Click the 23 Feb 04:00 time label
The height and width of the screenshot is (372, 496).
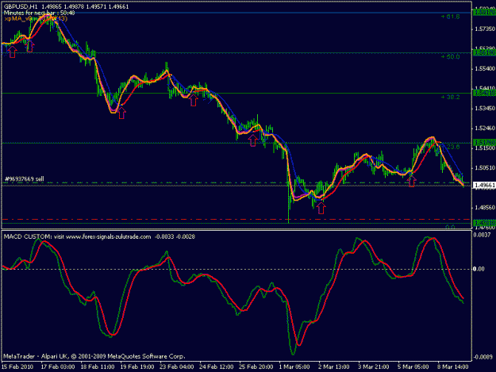(x=176, y=367)
